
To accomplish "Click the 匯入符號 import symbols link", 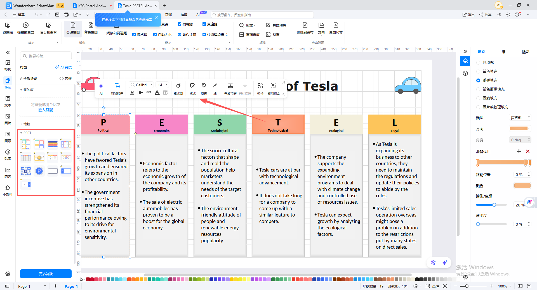I will pos(46,110).
